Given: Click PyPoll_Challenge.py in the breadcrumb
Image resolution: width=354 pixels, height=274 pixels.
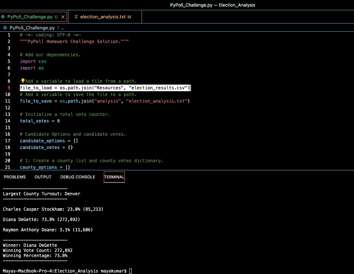Looking at the screenshot, I should pyautogui.click(x=32, y=28).
